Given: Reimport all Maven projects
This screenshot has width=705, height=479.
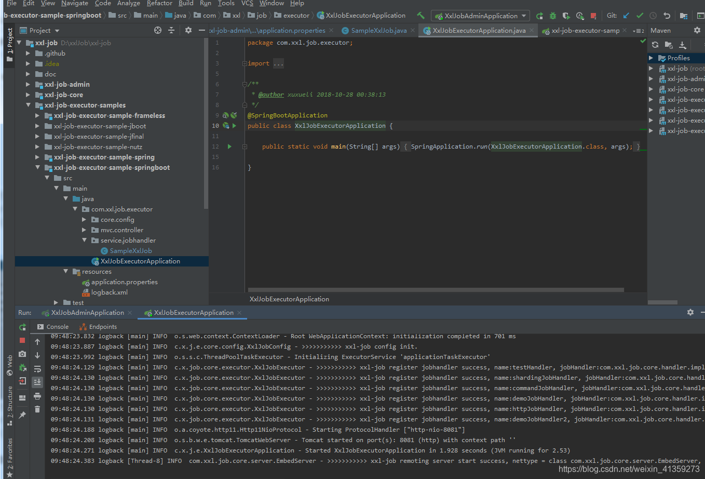Looking at the screenshot, I should [655, 45].
